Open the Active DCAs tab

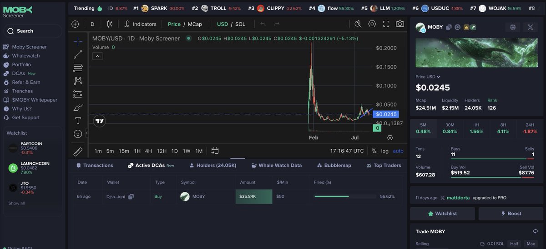[x=151, y=166]
